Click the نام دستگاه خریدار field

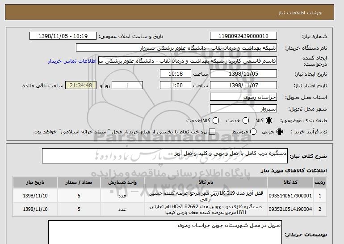176,48
